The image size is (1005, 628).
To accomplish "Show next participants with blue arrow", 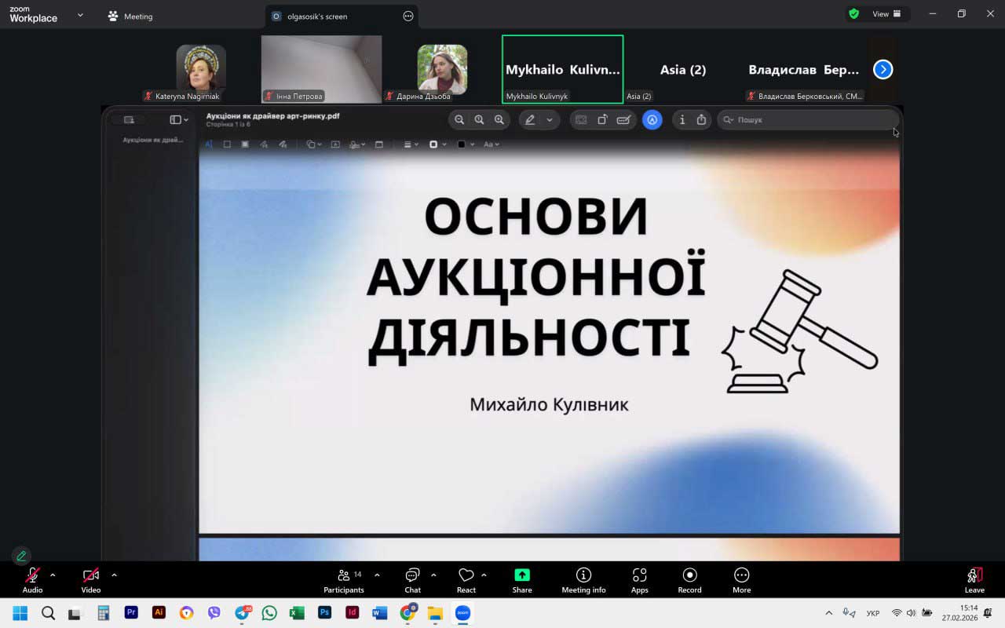I will (883, 69).
